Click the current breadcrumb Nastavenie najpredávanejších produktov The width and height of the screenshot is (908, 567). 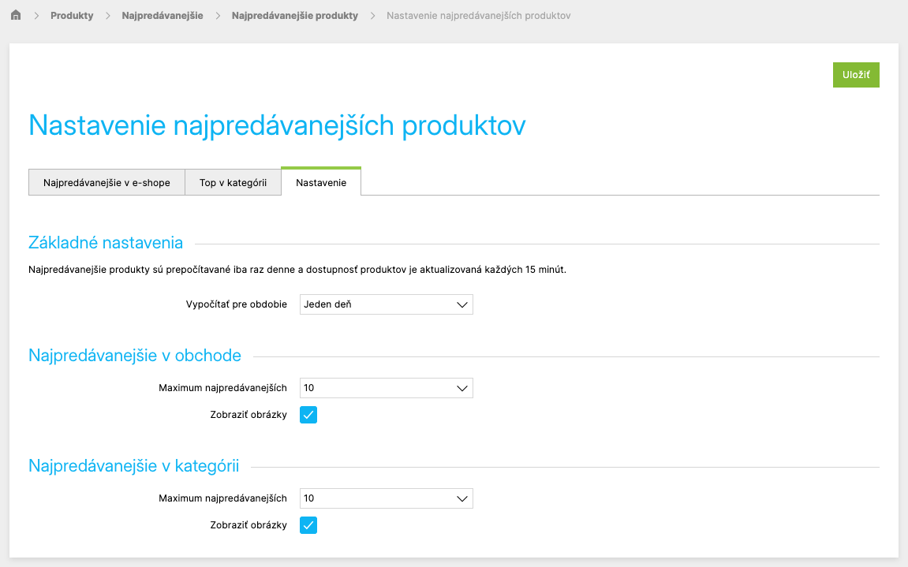[478, 16]
